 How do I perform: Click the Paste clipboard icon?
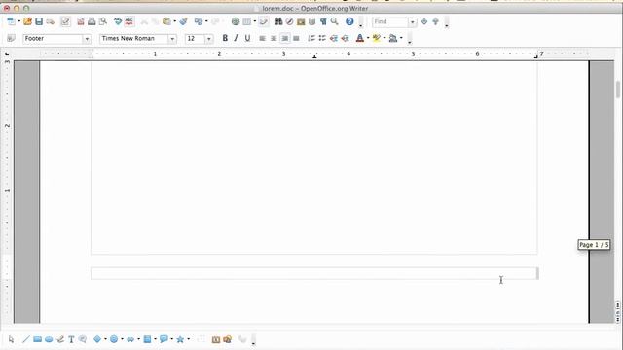(166, 21)
